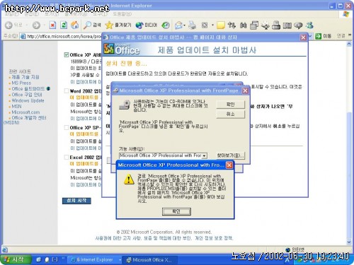Uncheck the Office XP service pack update checkbox
This screenshot has width=354, height=265.
coord(67,54)
